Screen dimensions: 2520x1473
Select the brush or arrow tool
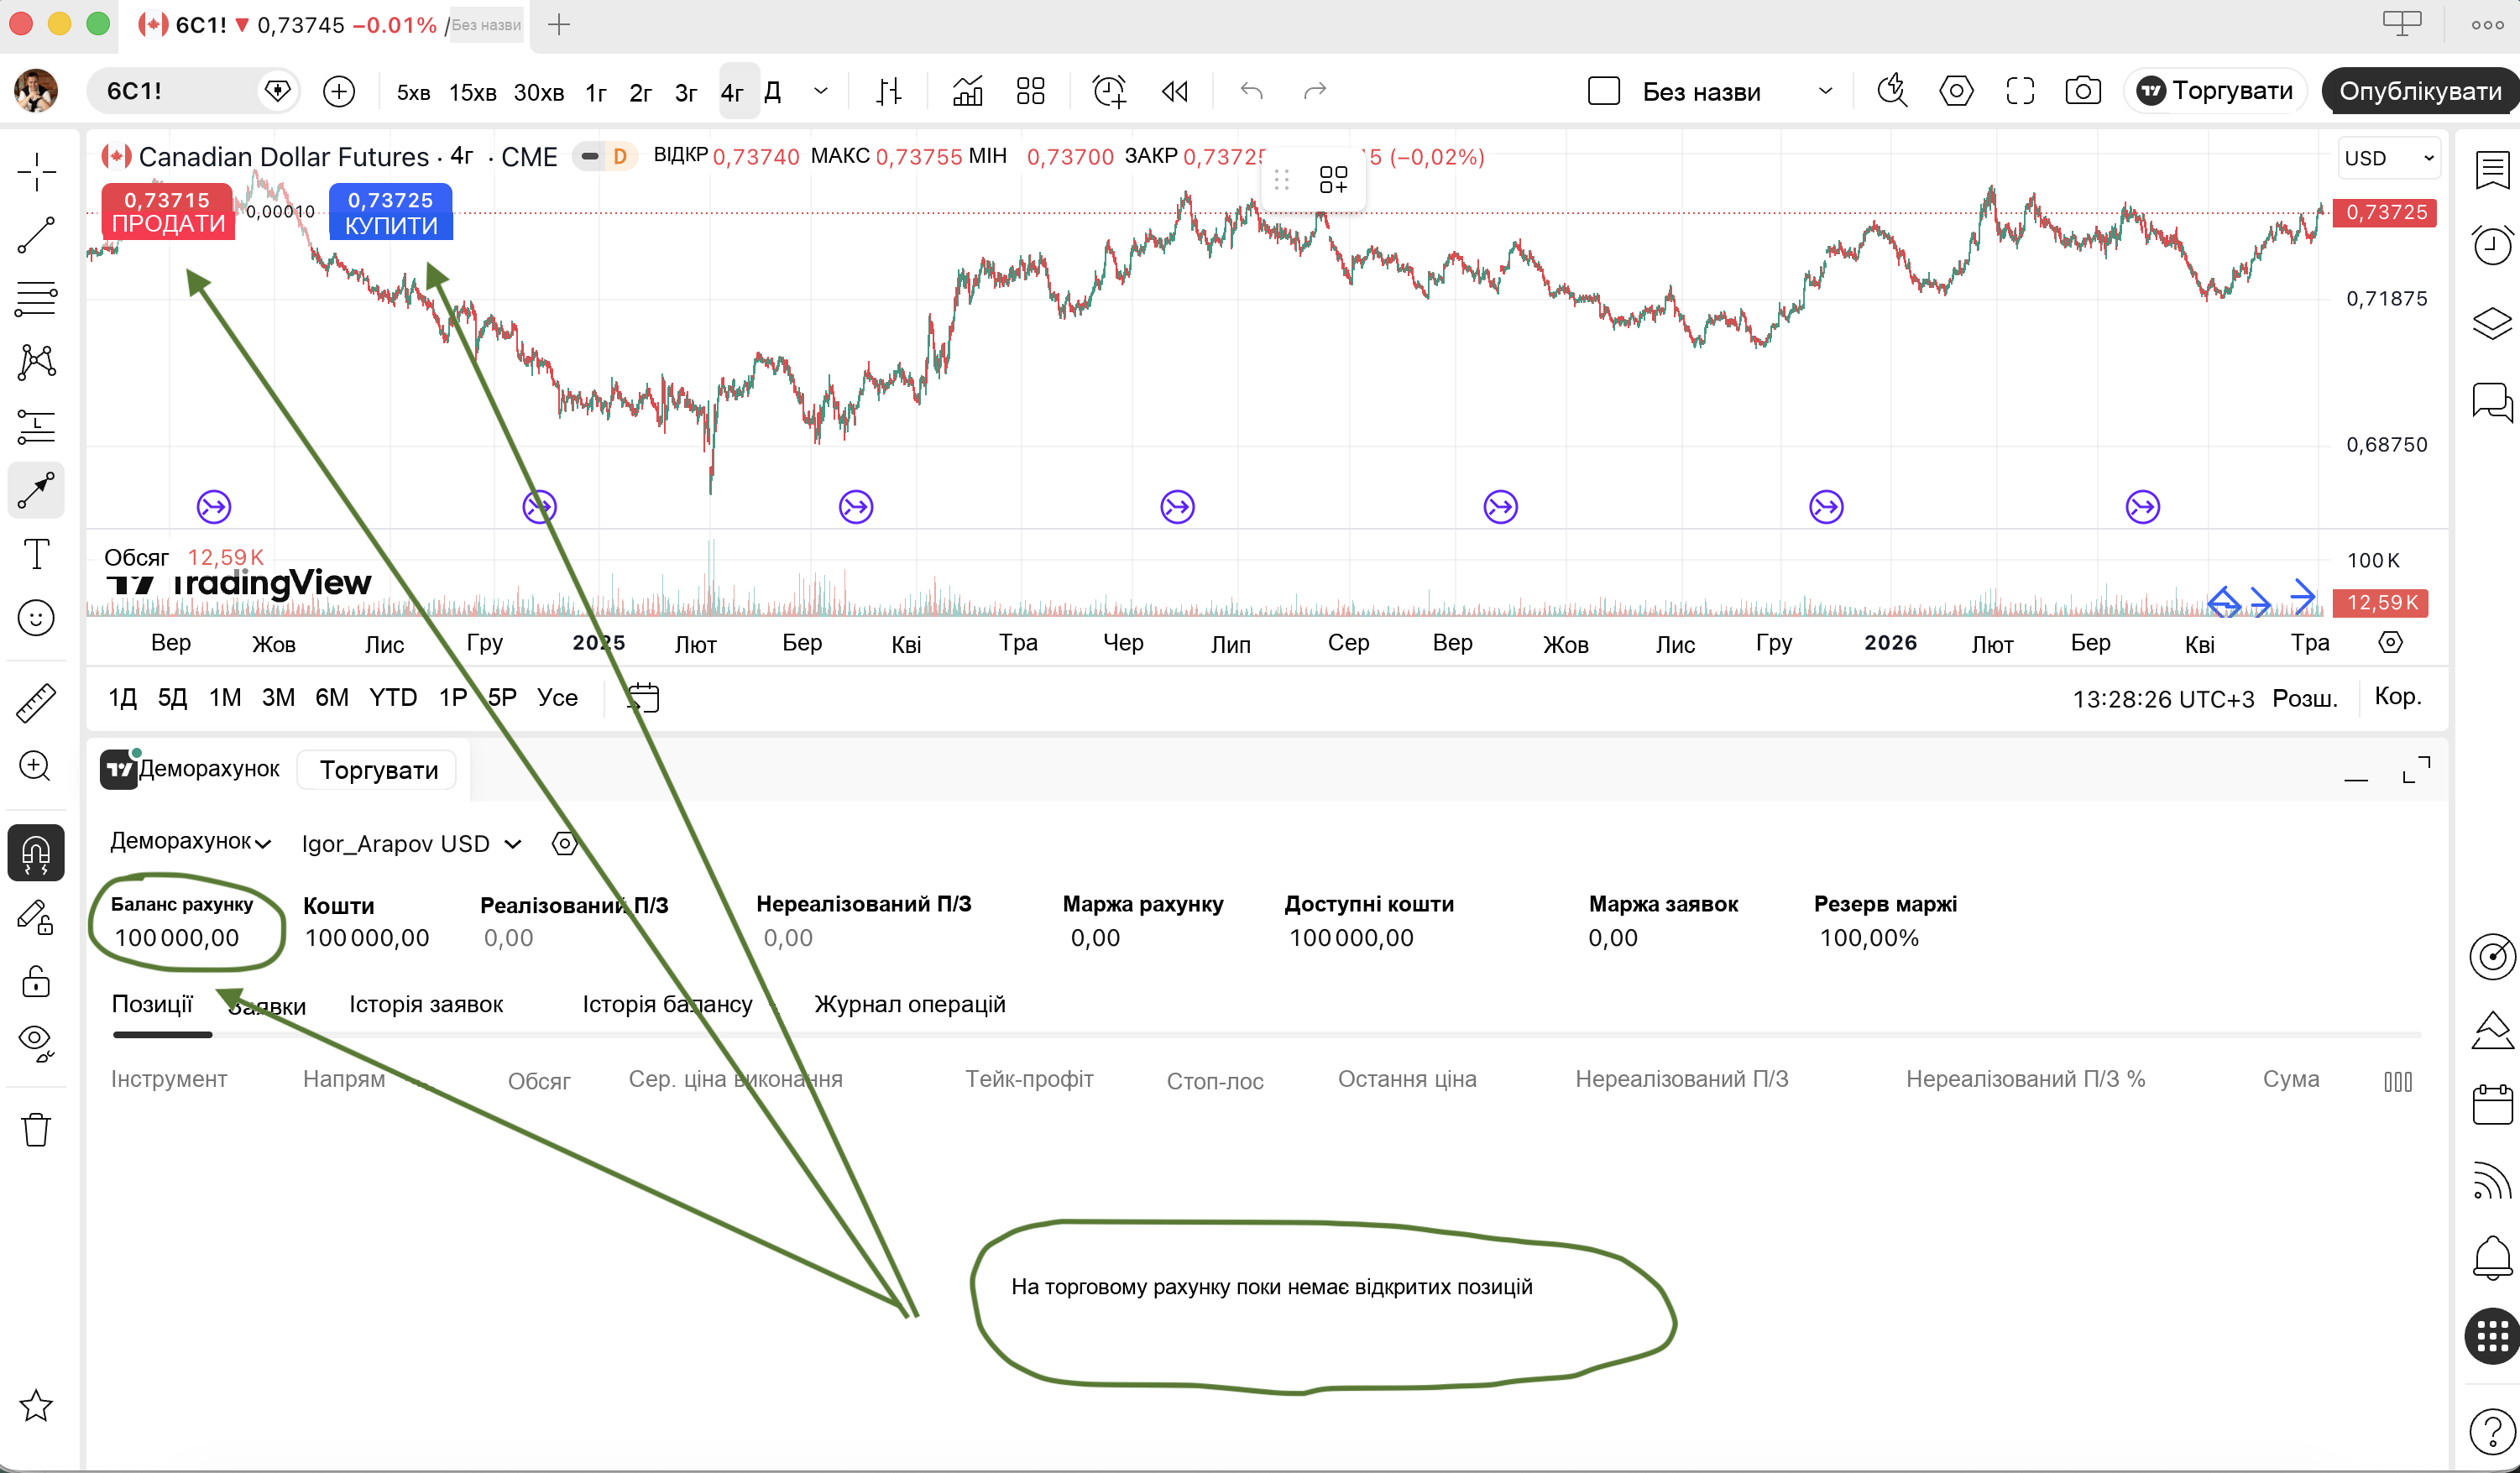click(x=36, y=490)
